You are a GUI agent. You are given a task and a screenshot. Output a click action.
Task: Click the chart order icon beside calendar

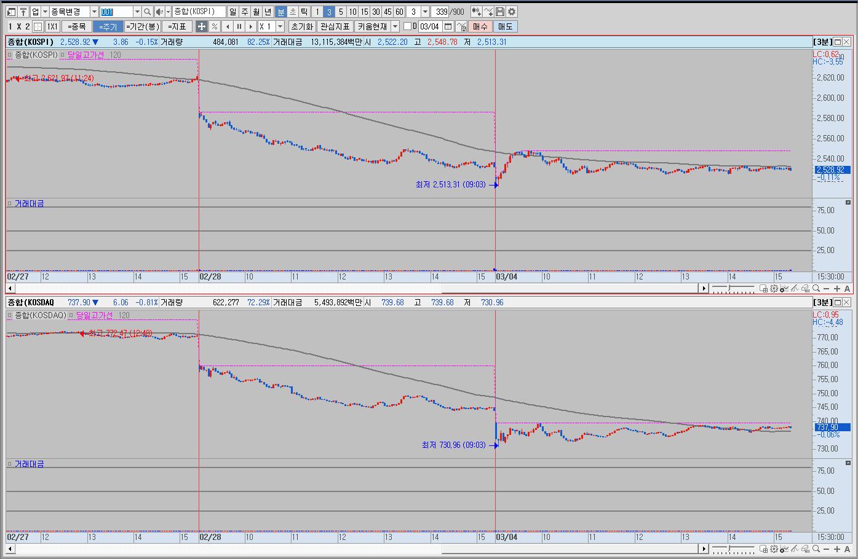pyautogui.click(x=461, y=26)
